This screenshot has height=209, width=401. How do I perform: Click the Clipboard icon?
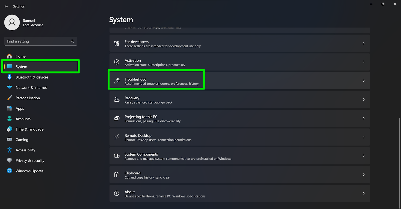point(117,175)
